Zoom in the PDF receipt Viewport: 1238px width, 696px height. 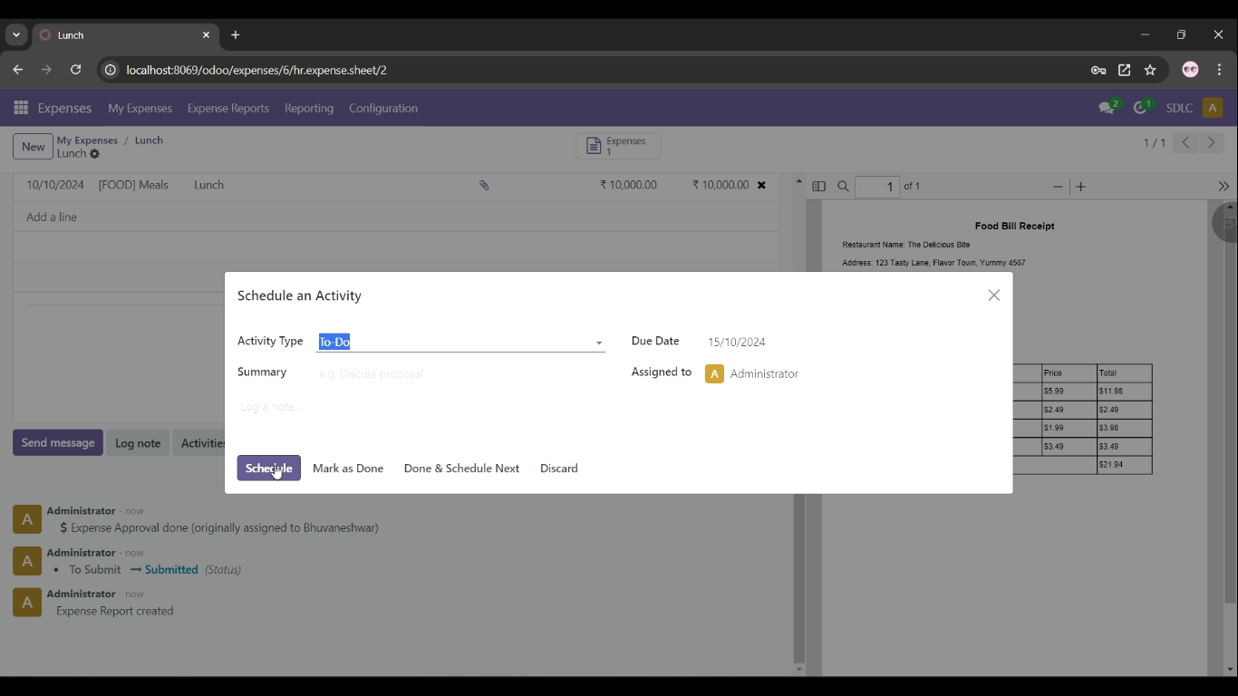click(x=1081, y=187)
